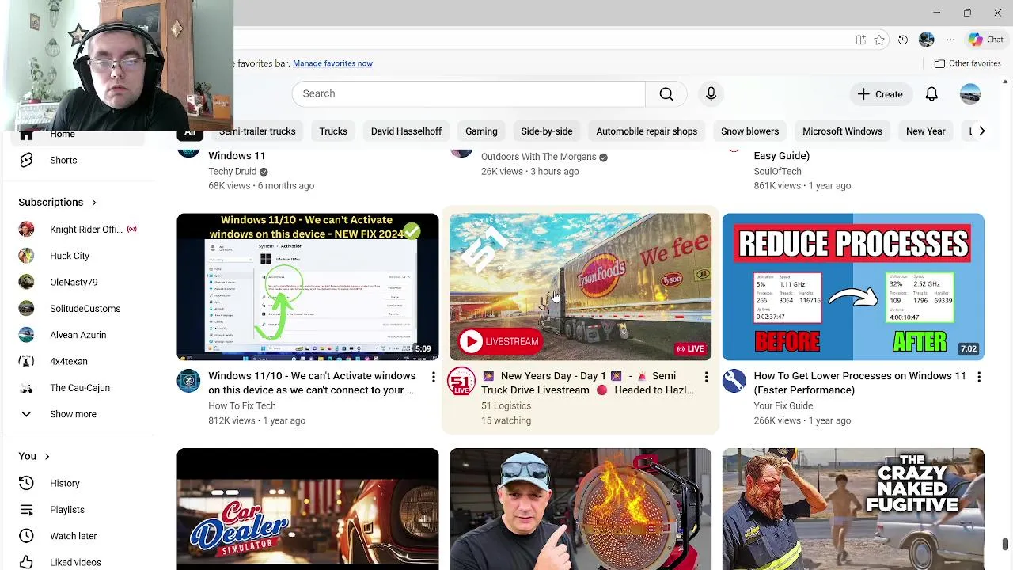Expand the You section chevron
Screen dimensions: 1013x570
[47, 457]
